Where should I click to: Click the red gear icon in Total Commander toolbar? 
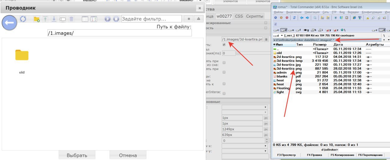pyautogui.click(x=287, y=18)
